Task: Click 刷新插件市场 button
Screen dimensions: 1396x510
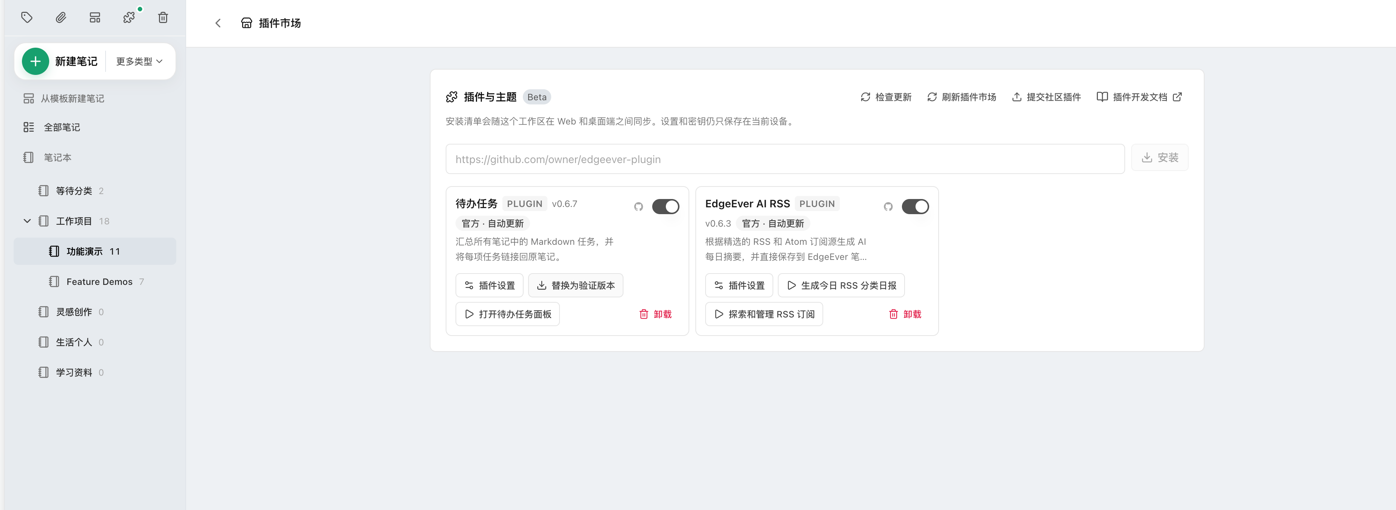Action: click(962, 97)
